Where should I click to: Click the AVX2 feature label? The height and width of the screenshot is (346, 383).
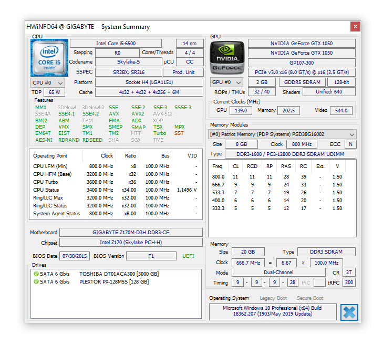click(138, 114)
